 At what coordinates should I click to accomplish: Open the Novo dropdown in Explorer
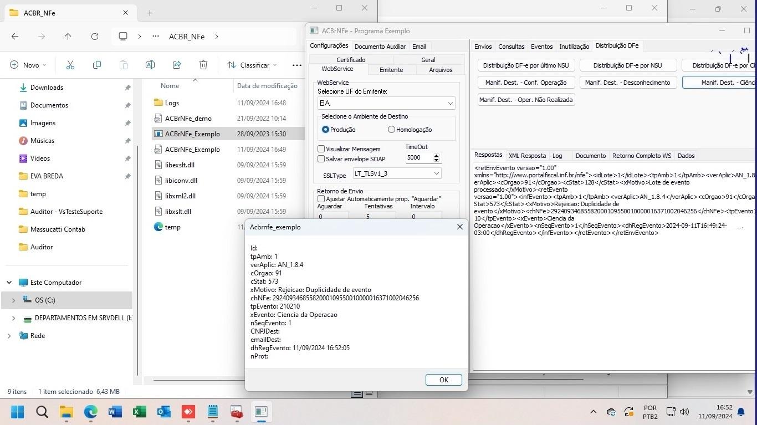tap(28, 65)
